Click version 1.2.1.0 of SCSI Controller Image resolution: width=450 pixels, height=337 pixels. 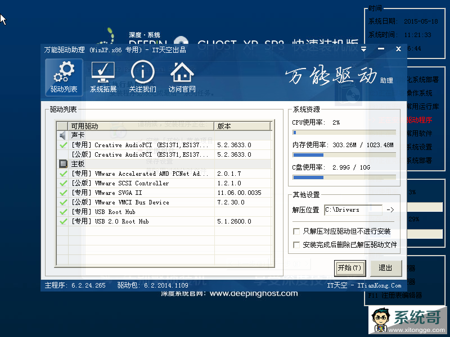(229, 183)
